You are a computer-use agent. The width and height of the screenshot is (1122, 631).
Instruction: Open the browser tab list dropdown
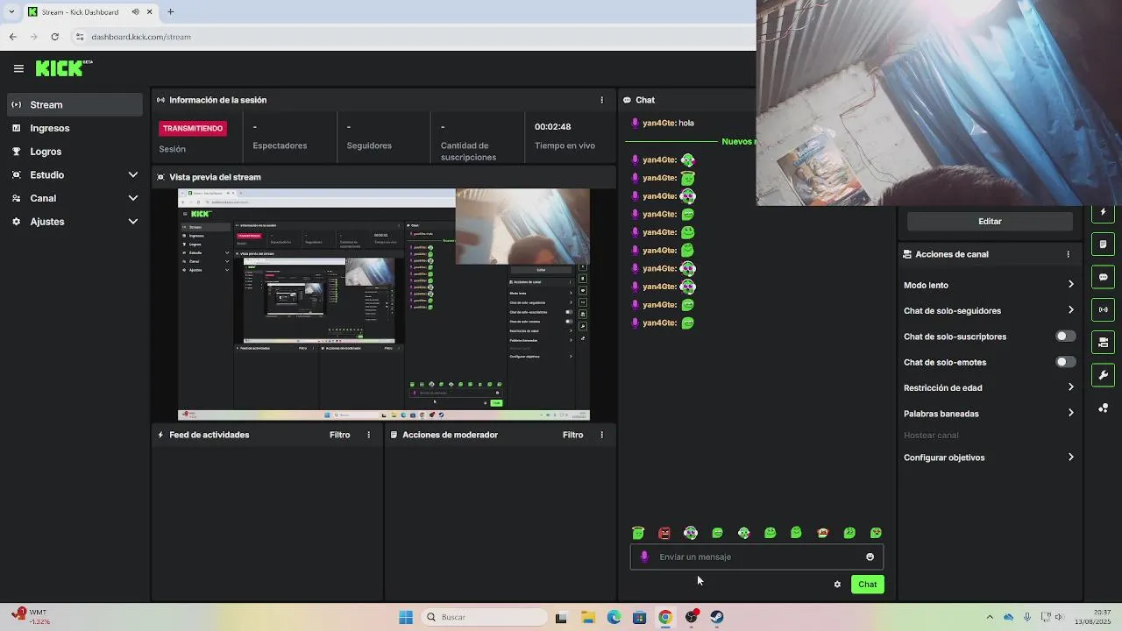click(11, 11)
